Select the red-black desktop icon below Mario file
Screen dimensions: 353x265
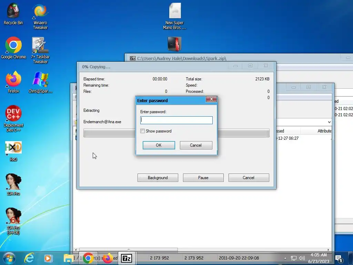click(x=174, y=44)
